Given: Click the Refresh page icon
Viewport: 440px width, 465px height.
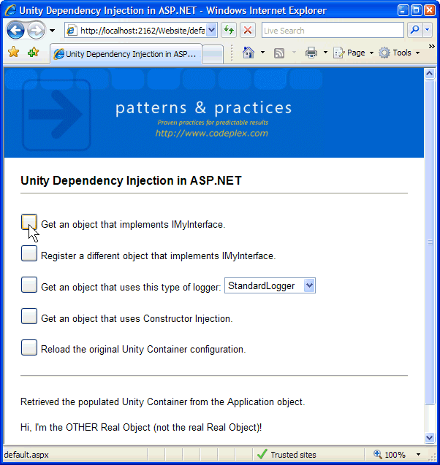Looking at the screenshot, I should click(229, 30).
